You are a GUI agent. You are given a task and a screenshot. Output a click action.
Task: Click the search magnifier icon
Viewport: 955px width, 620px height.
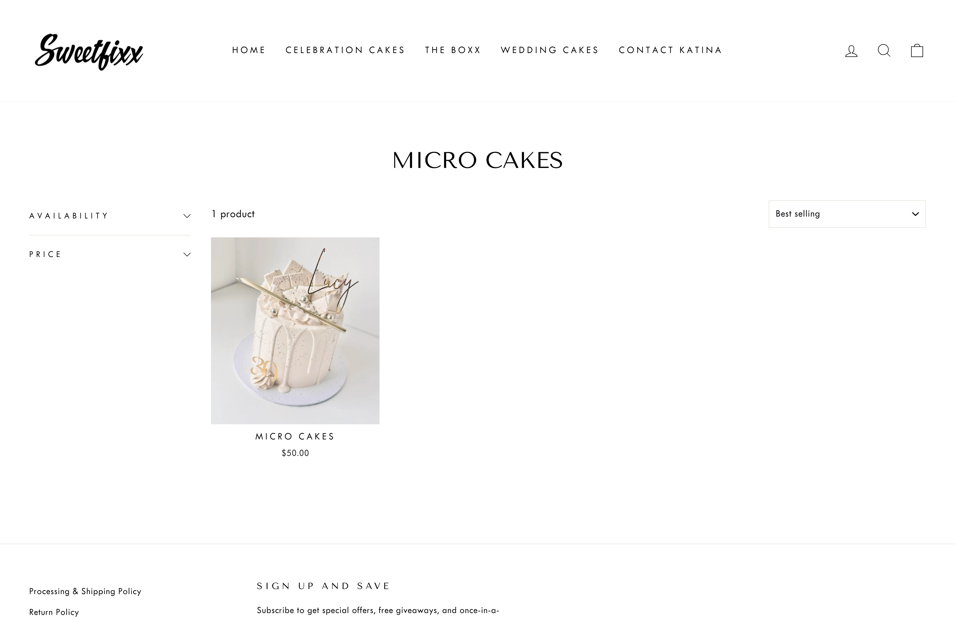pos(884,51)
